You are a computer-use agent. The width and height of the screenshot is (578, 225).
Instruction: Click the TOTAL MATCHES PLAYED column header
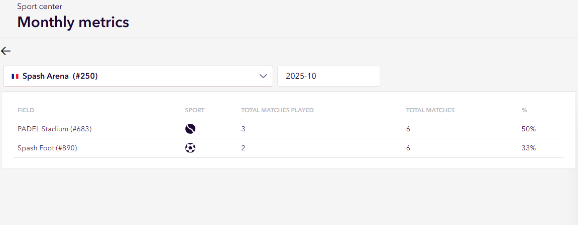(x=277, y=110)
